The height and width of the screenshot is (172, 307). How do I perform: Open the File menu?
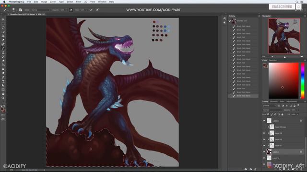[x=29, y=2]
